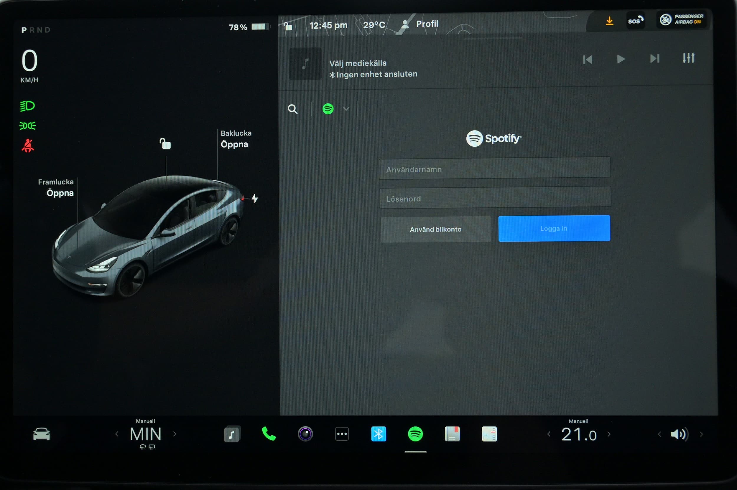Open the release notes app icon
The height and width of the screenshot is (490, 737).
489,434
